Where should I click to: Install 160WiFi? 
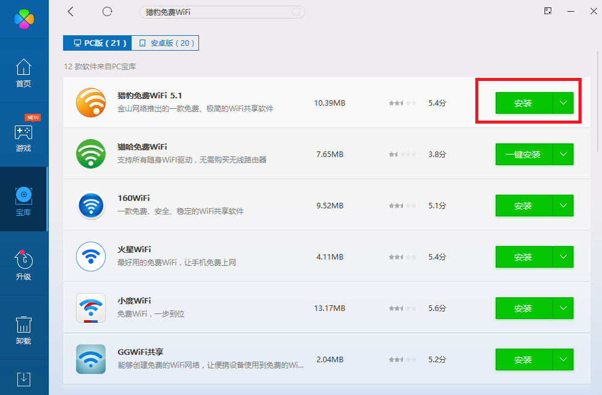pos(524,205)
